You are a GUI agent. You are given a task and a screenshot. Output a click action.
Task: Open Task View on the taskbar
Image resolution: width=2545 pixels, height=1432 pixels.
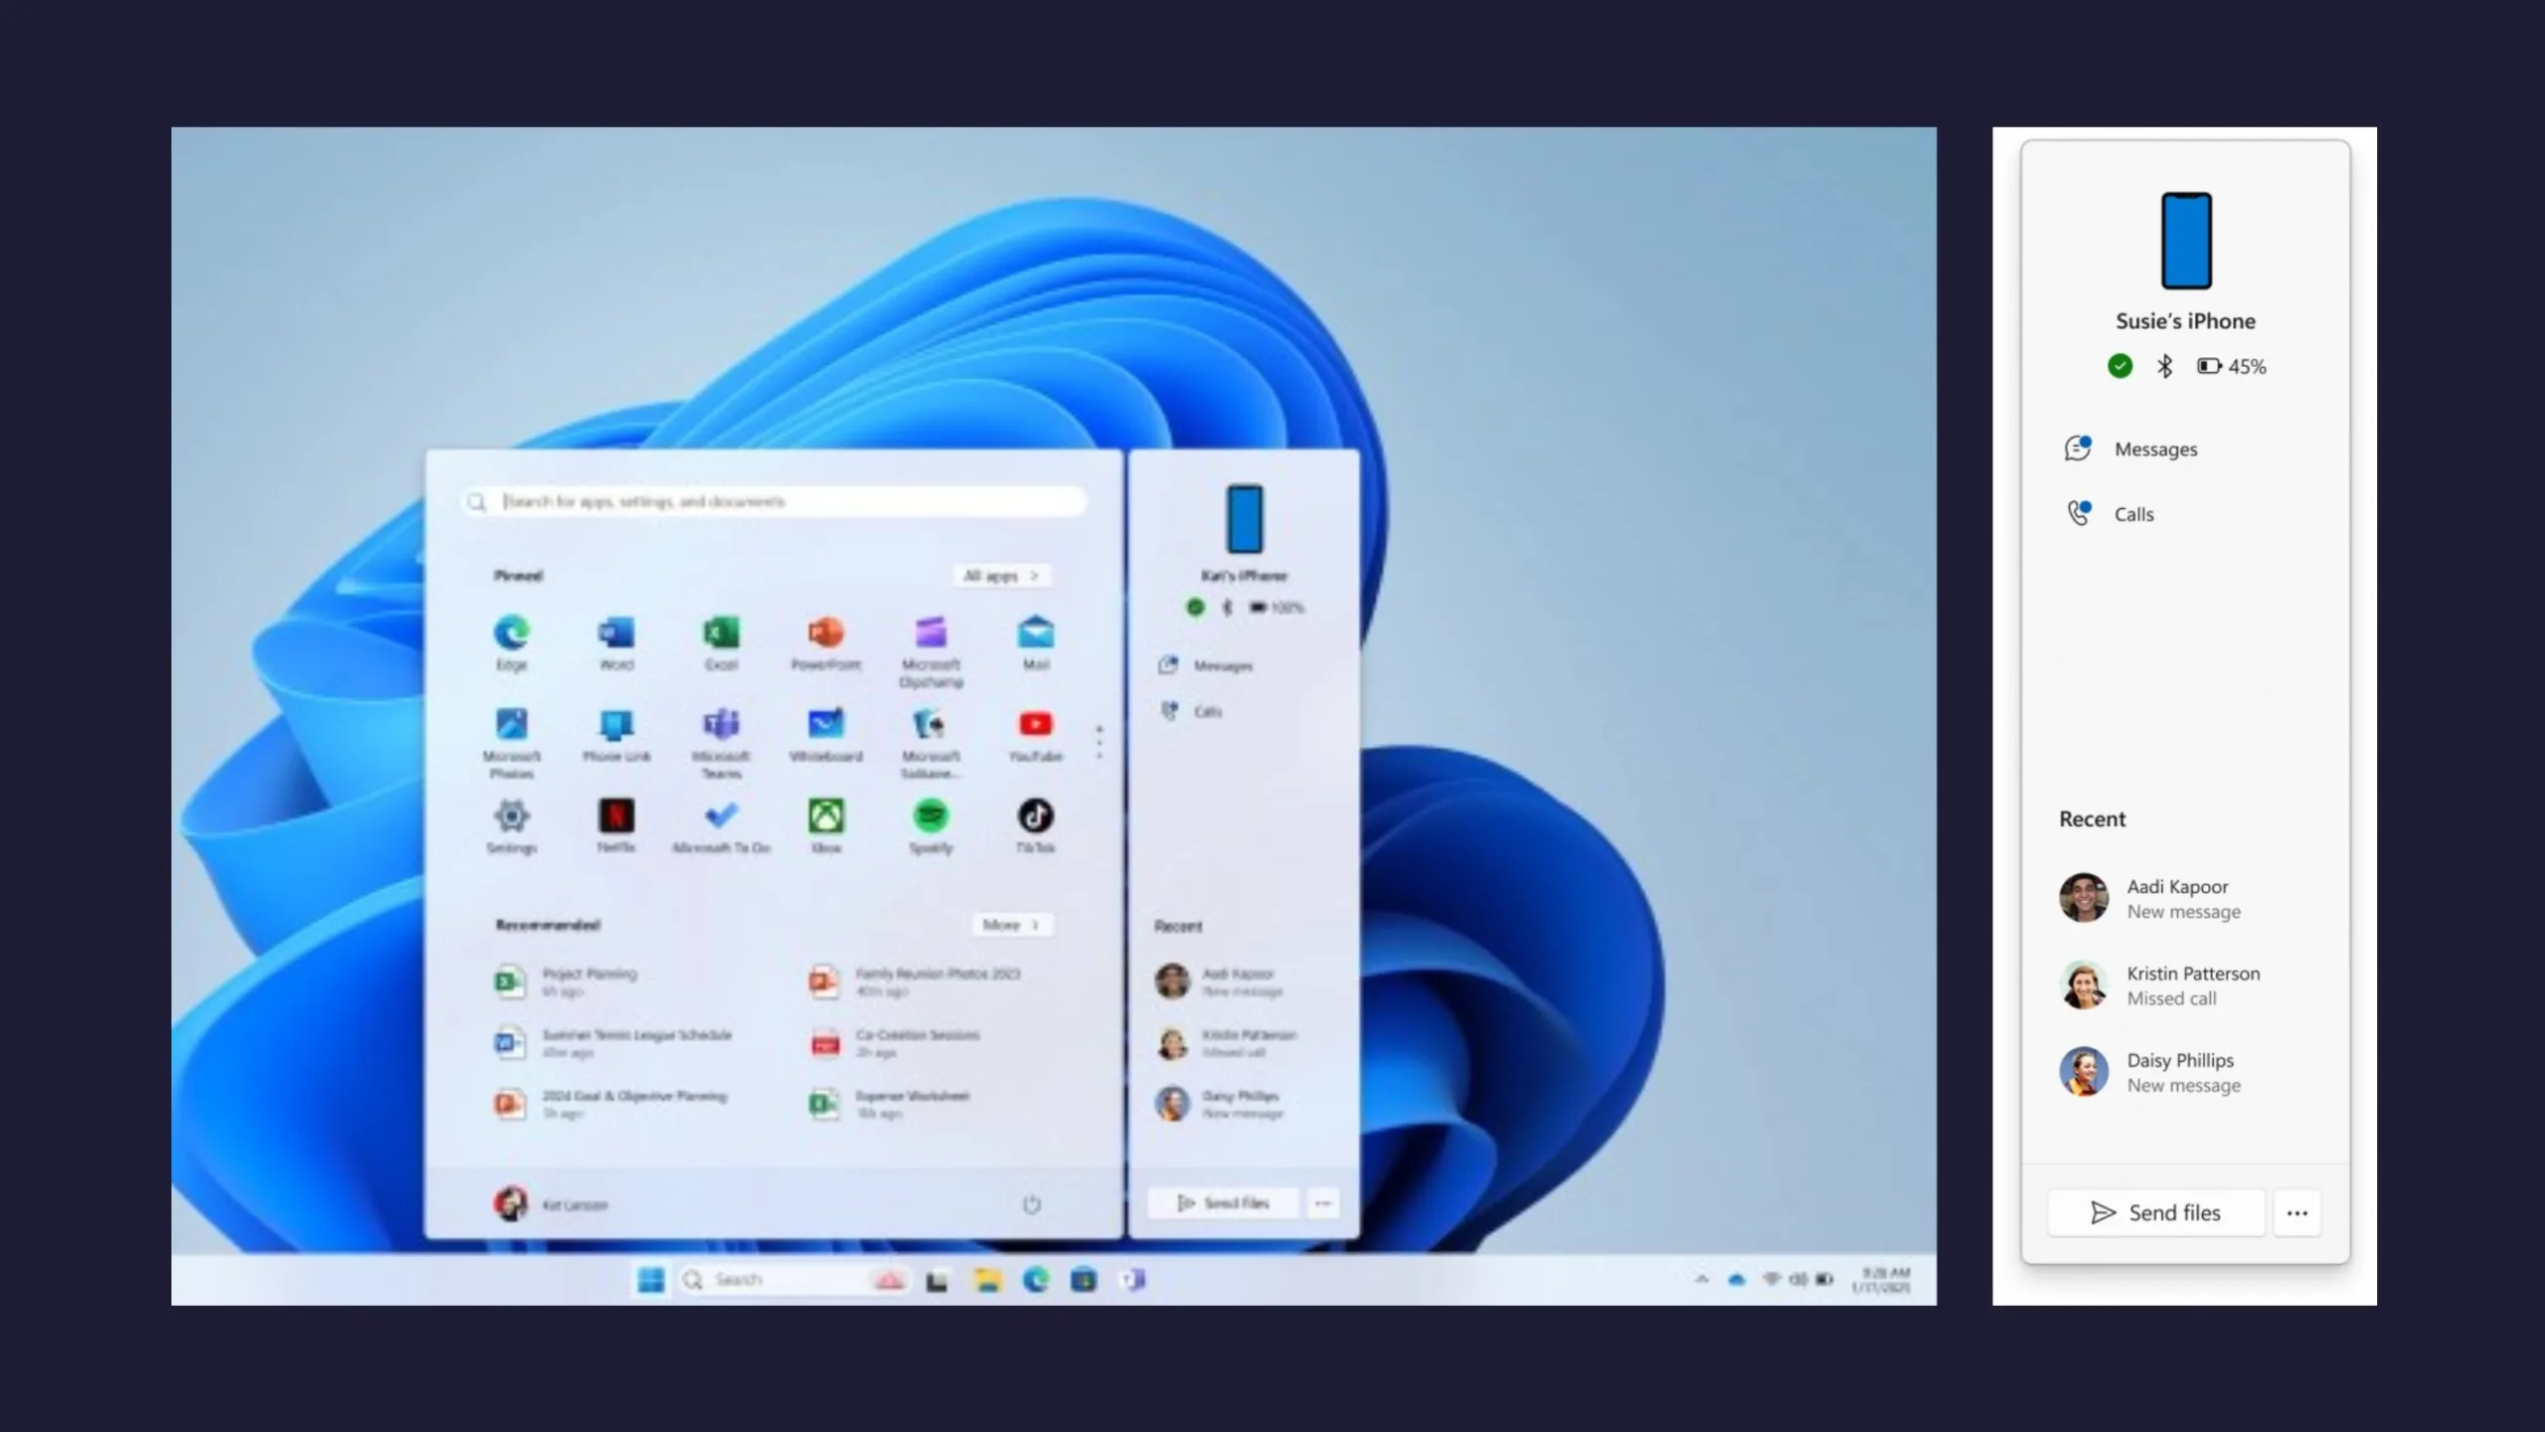click(936, 1281)
